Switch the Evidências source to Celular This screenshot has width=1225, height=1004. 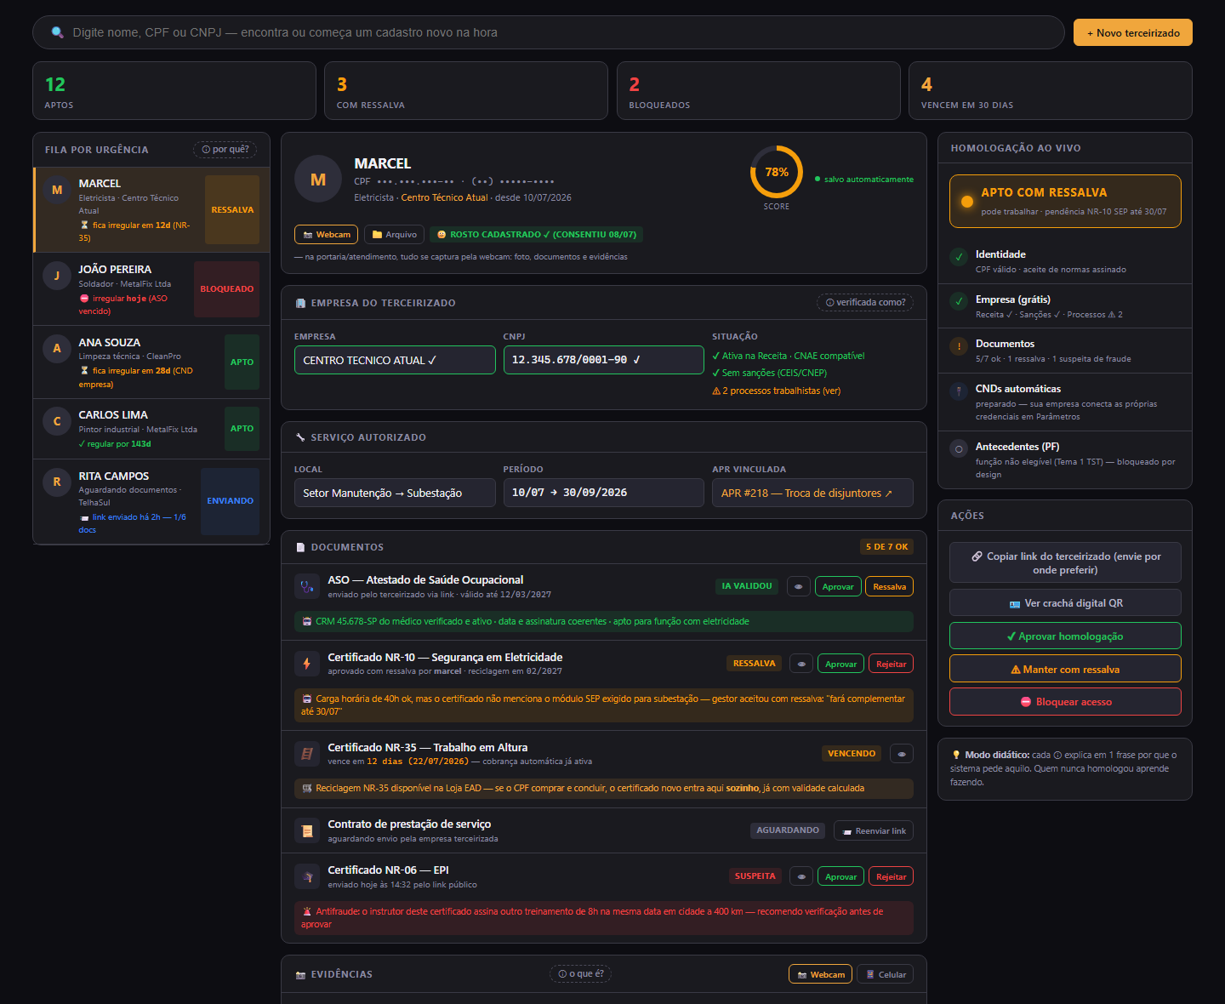[x=886, y=974]
